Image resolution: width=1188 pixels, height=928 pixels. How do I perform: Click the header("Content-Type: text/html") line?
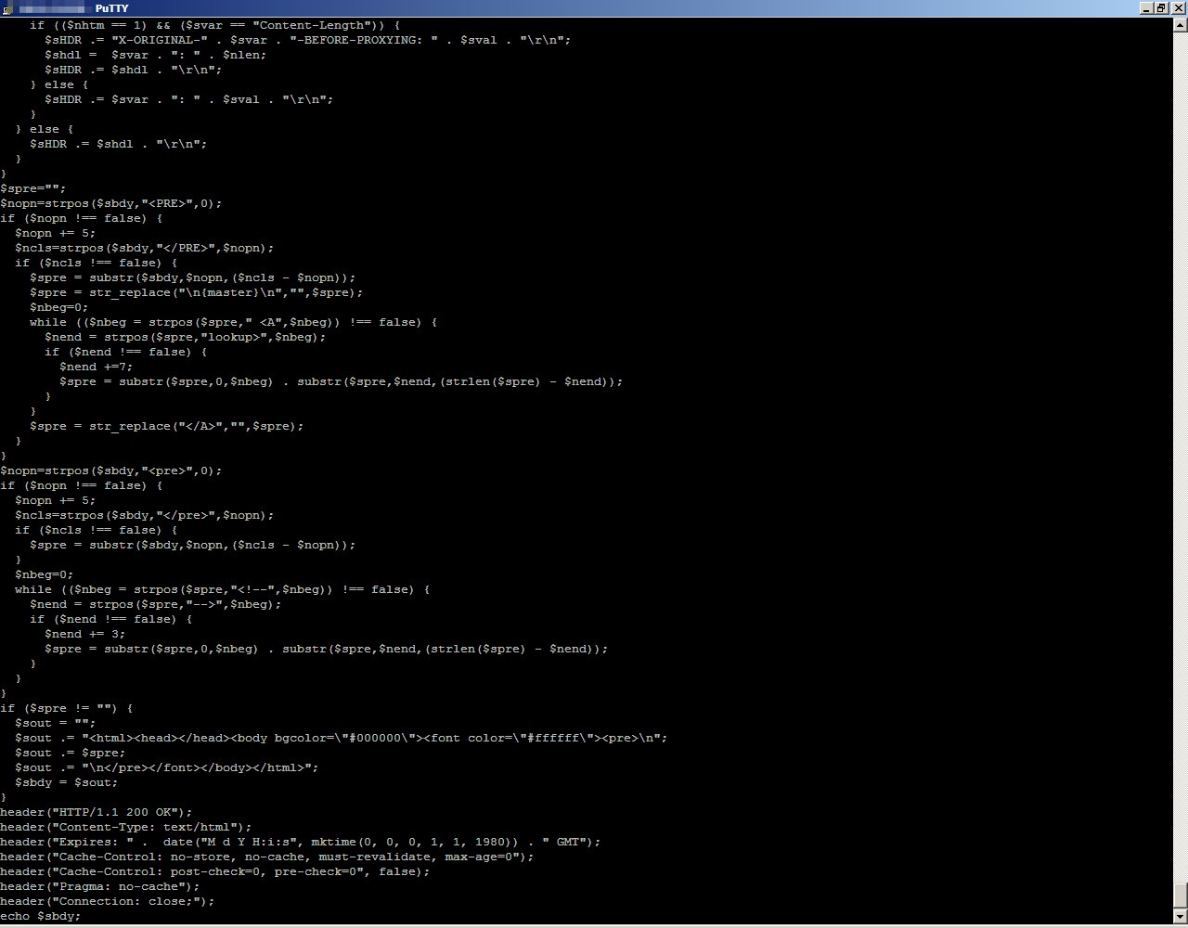pyautogui.click(x=126, y=827)
